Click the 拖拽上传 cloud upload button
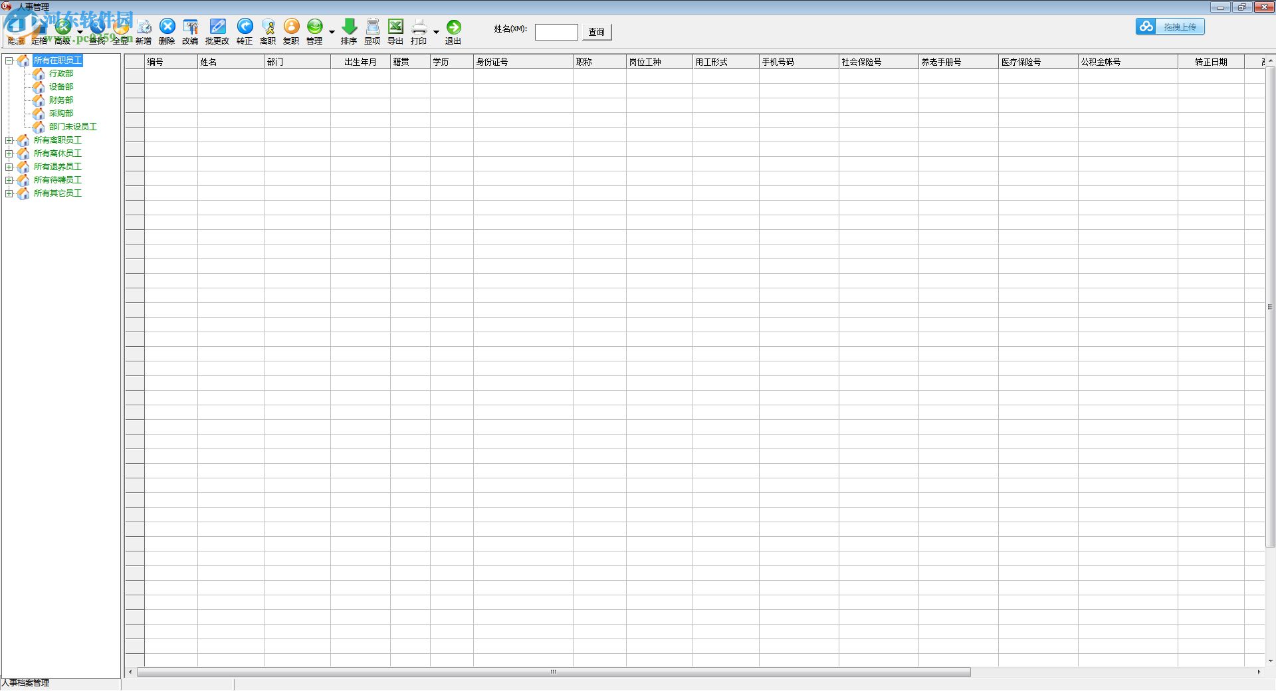This screenshot has height=691, width=1276. 1170,27
